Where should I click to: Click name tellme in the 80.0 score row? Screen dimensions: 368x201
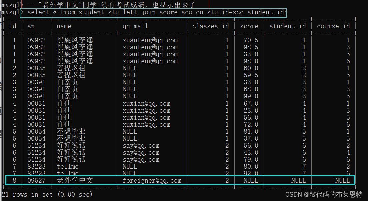(x=68, y=166)
